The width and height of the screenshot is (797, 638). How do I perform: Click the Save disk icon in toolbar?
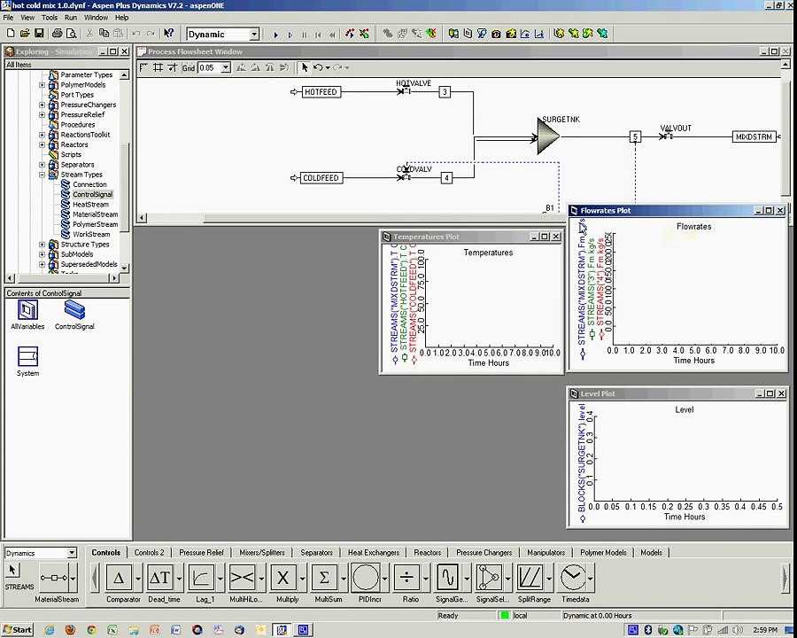tap(39, 34)
